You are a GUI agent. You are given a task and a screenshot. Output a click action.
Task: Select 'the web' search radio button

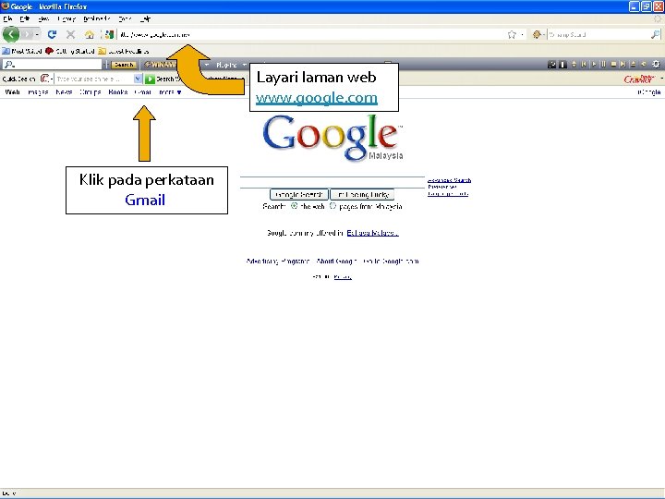(294, 206)
